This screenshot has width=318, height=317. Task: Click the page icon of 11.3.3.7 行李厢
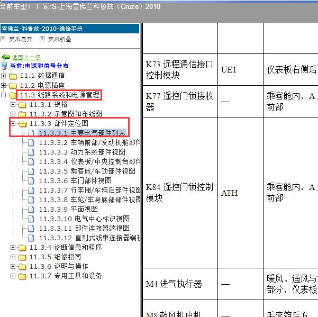[x=31, y=190]
